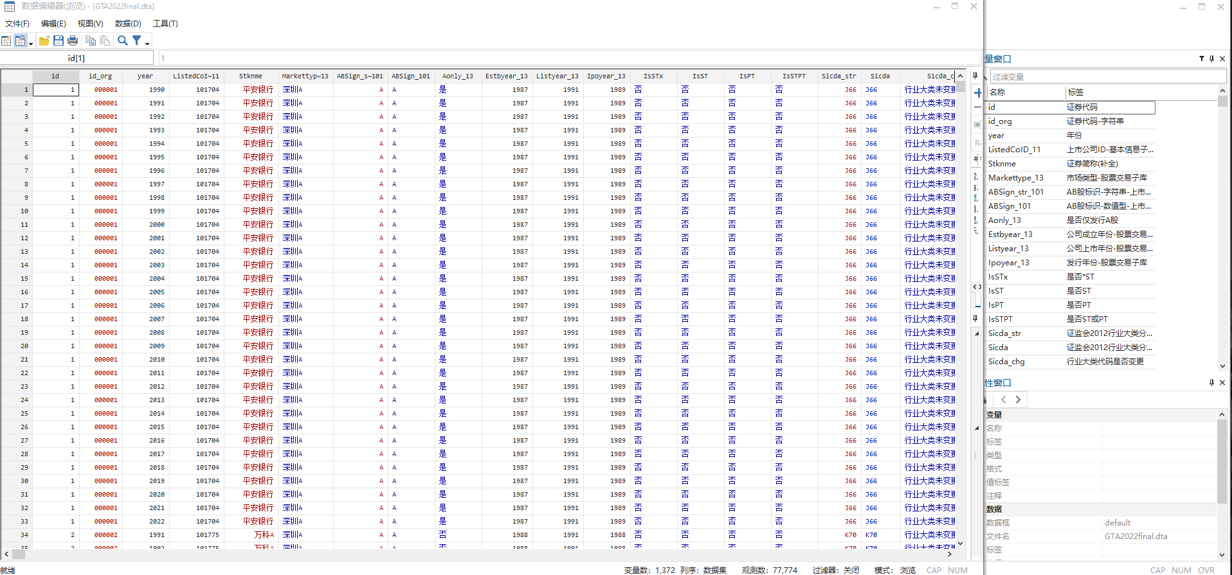
Task: Select the IsSTx column header
Action: 653,76
